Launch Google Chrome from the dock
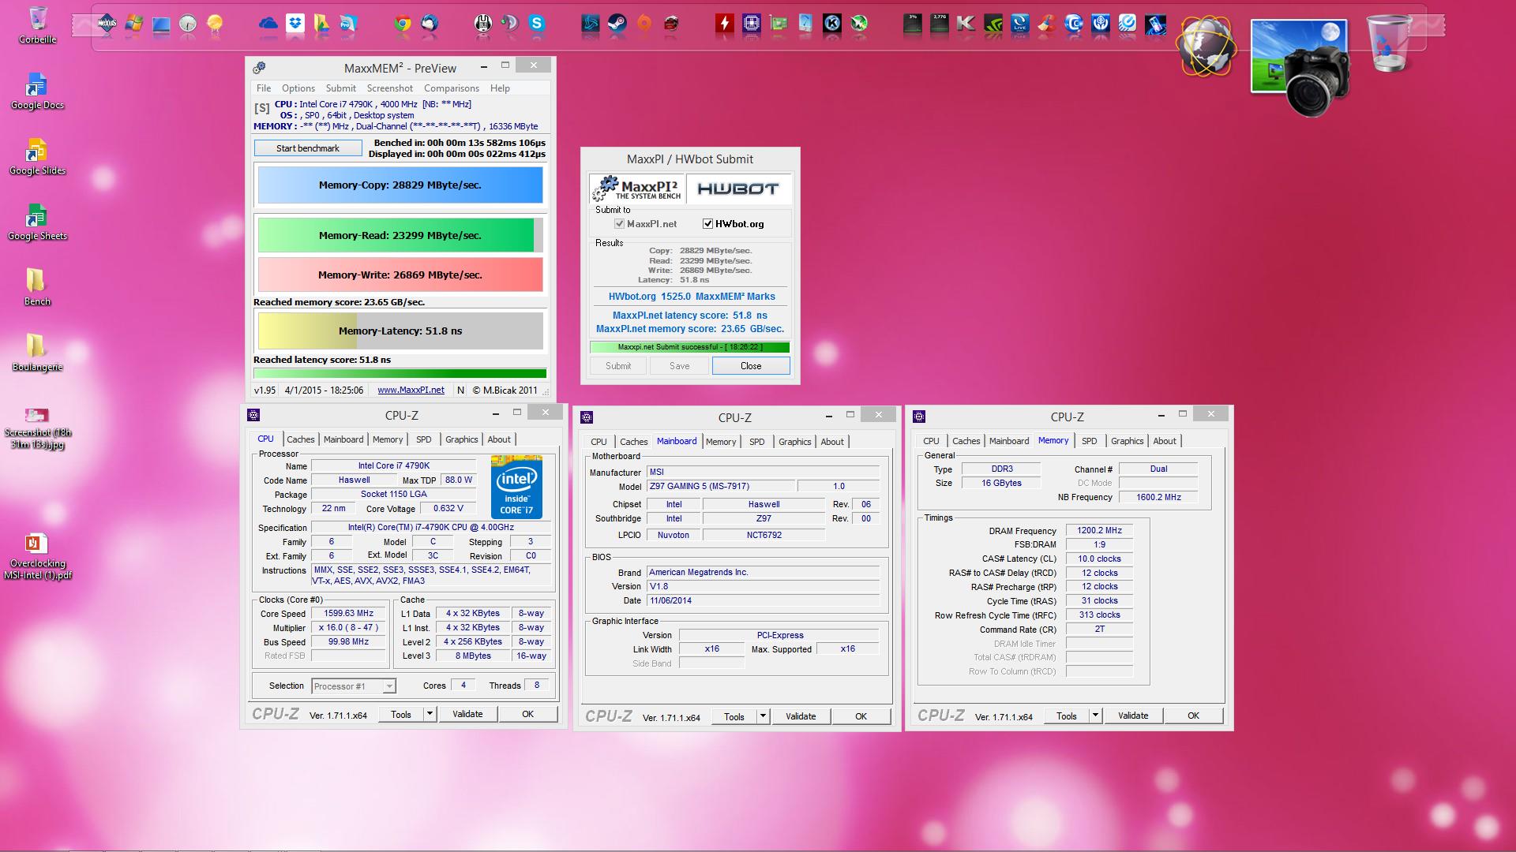 403,24
